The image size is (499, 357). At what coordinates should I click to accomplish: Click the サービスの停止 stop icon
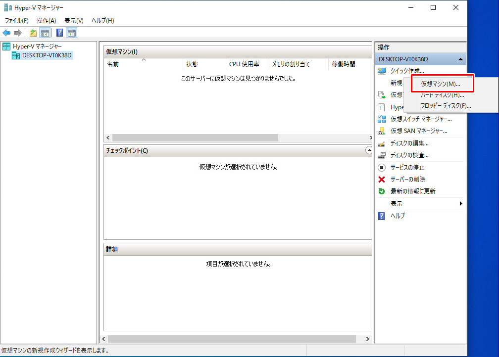coord(382,168)
